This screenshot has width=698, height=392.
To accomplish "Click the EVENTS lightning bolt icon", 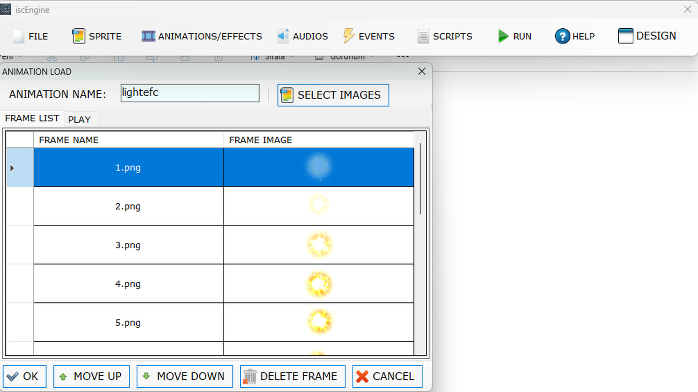I will (x=349, y=36).
